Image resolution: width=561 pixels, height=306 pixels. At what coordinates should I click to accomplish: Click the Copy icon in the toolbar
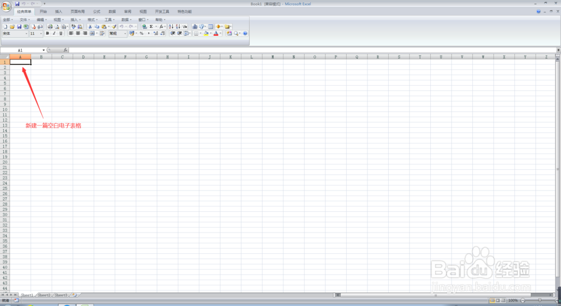pos(96,26)
